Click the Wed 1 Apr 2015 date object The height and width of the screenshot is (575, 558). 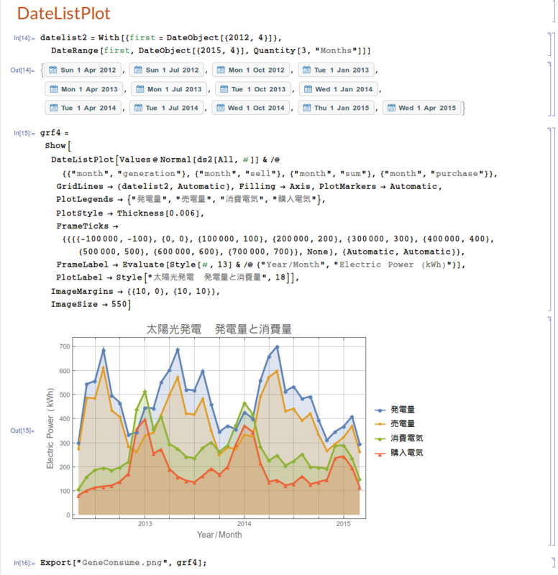(x=422, y=108)
